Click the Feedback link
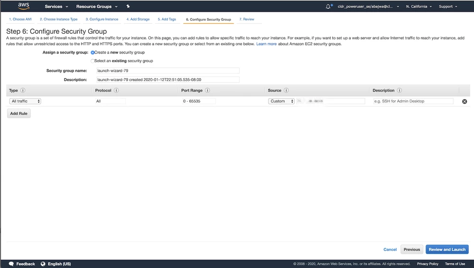Image resolution: width=474 pixels, height=268 pixels. coord(26,264)
